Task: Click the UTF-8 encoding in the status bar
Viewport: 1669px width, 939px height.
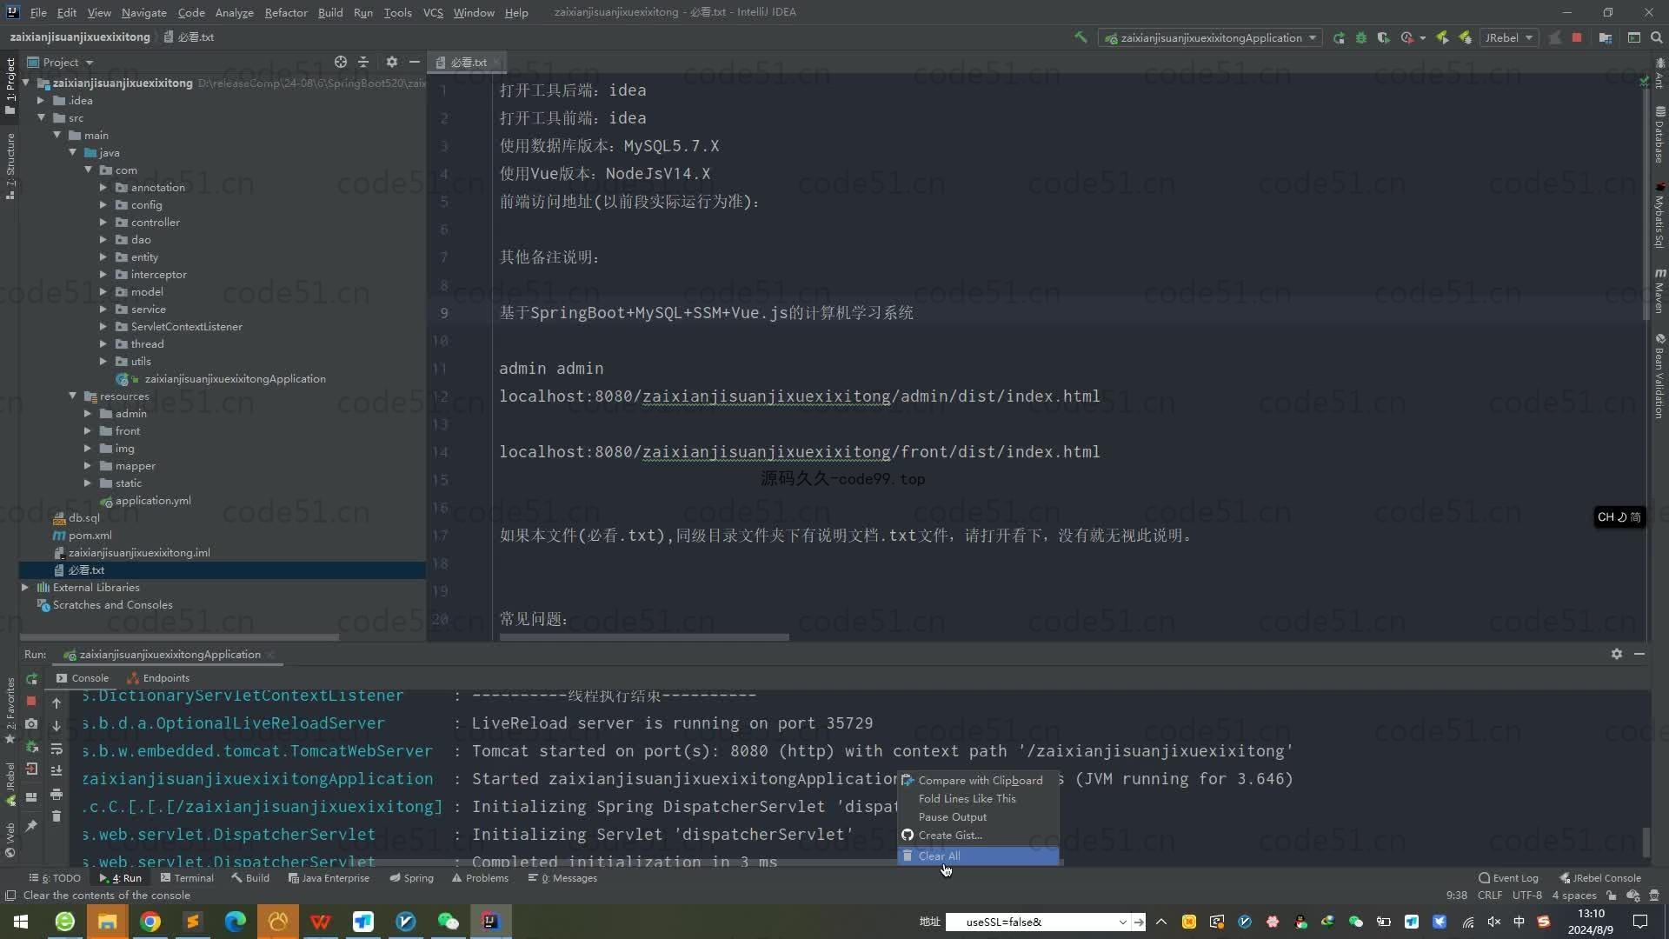Action: 1526,896
